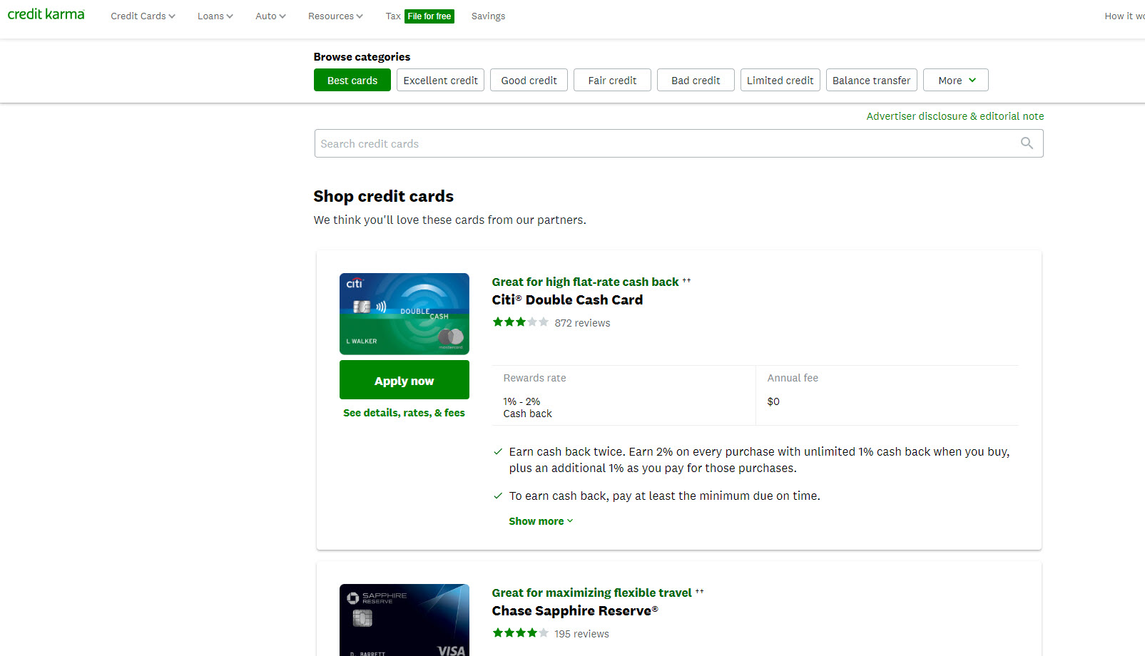This screenshot has width=1145, height=656.
Task: Select the Excellent credit category
Action: tap(440, 81)
